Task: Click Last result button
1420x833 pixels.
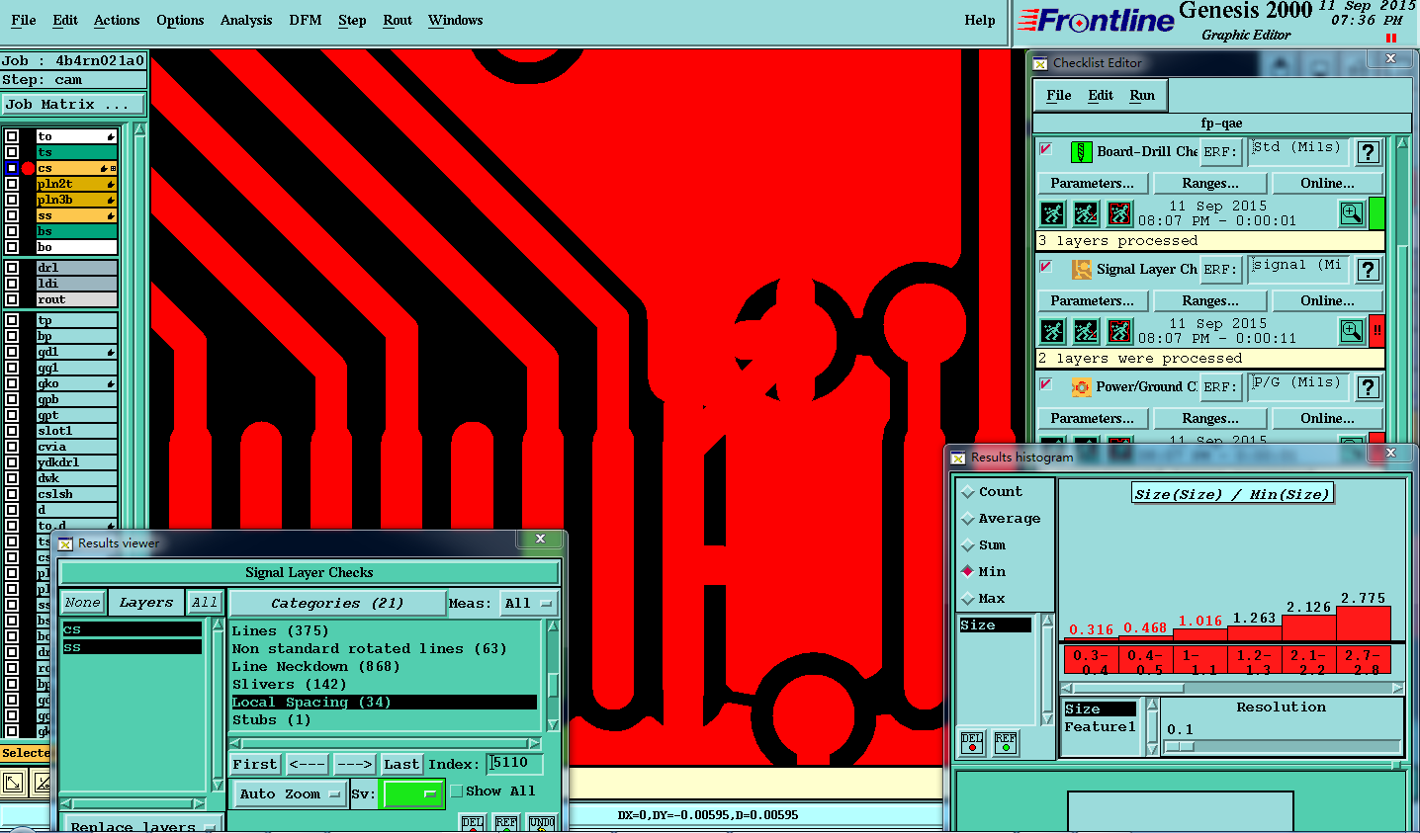Action: (401, 764)
